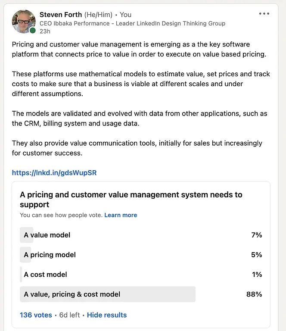Select 'A value, pricing & cost model' option
This screenshot has width=286, height=331.
coord(141,294)
